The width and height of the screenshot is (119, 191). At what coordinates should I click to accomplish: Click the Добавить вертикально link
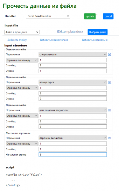tap(95, 40)
